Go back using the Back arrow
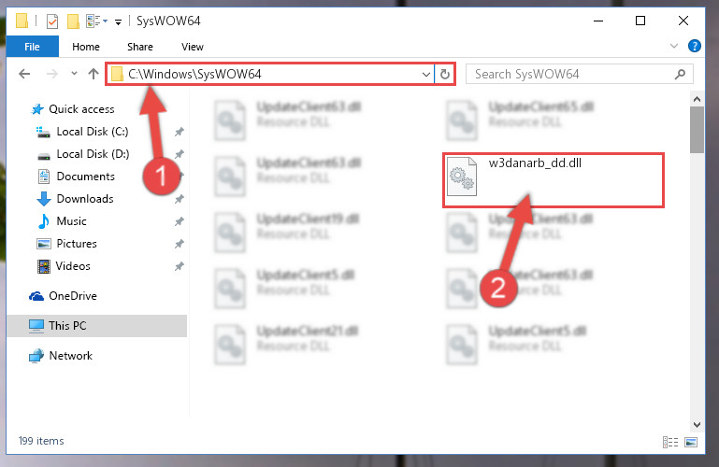719x467 pixels. pos(24,74)
